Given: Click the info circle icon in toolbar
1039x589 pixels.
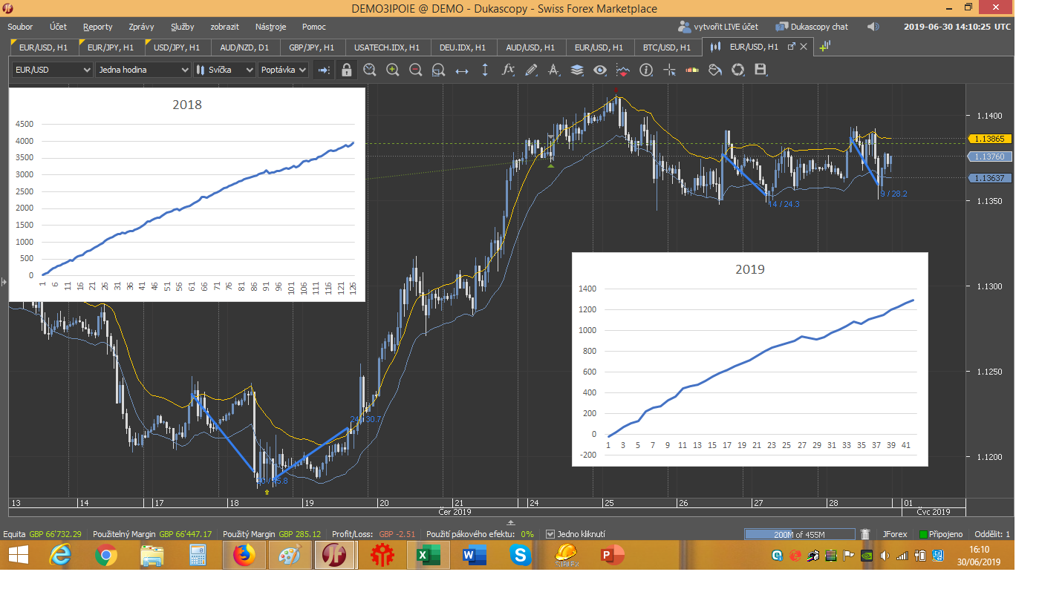Looking at the screenshot, I should 646,70.
